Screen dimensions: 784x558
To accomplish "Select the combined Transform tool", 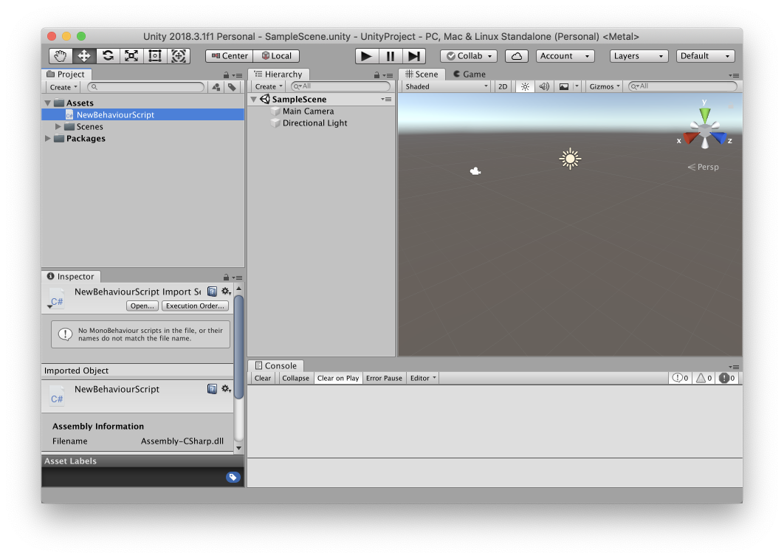I will [x=179, y=56].
